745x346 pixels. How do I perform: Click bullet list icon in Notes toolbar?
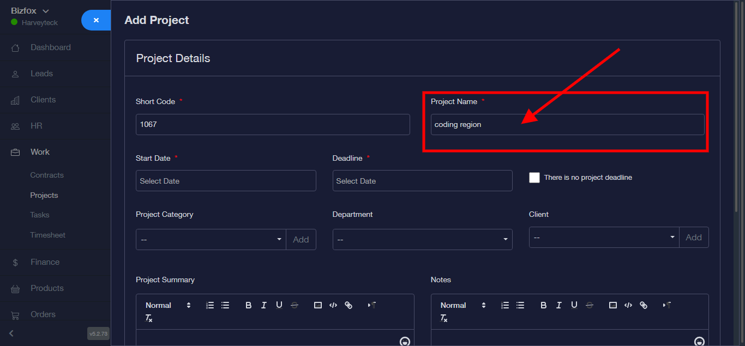point(520,305)
